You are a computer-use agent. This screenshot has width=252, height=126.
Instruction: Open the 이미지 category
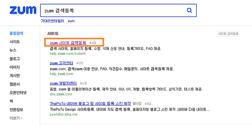15,67
